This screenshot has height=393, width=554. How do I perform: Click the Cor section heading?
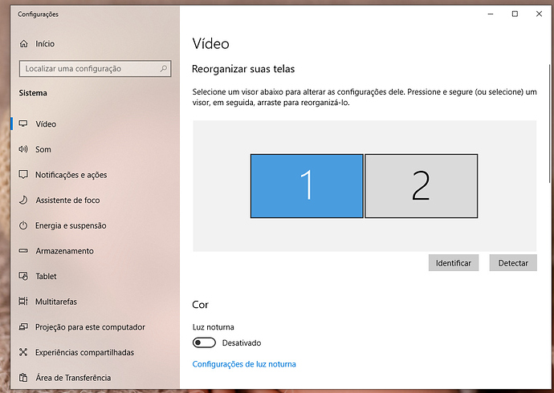tap(201, 305)
